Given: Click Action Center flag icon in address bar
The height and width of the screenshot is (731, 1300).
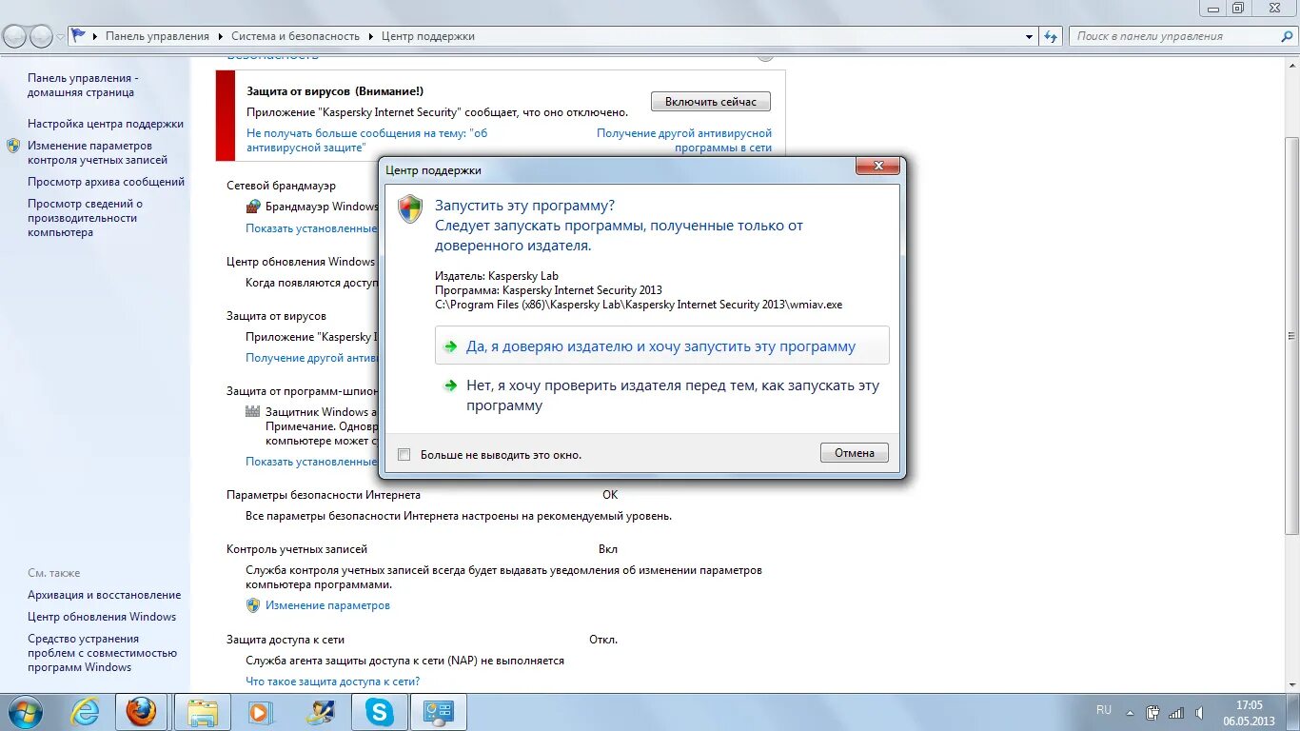Looking at the screenshot, I should pos(79,36).
